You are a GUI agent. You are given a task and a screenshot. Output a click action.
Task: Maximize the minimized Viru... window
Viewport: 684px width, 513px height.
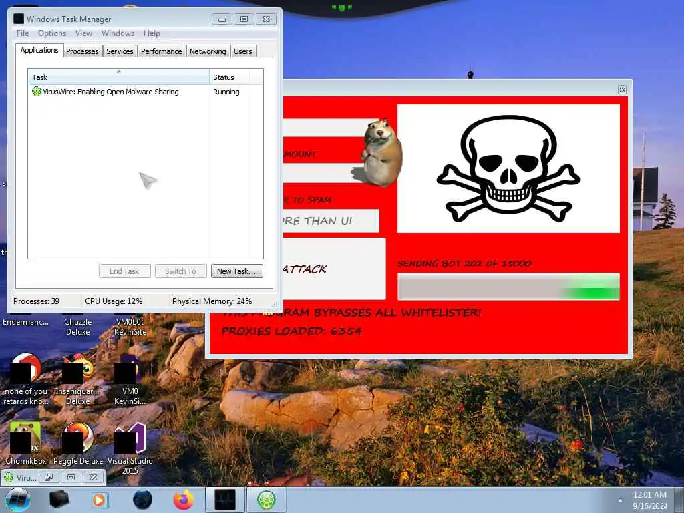coord(71,477)
